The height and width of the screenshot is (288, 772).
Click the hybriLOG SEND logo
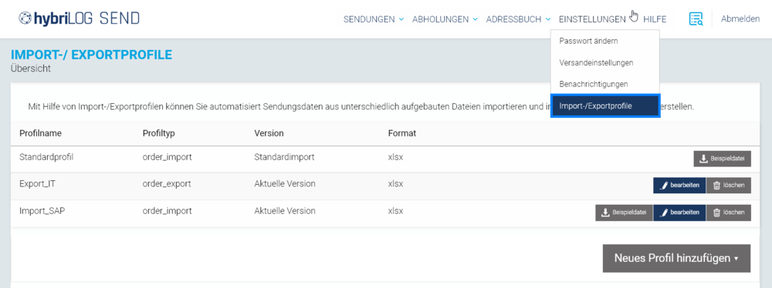(79, 18)
